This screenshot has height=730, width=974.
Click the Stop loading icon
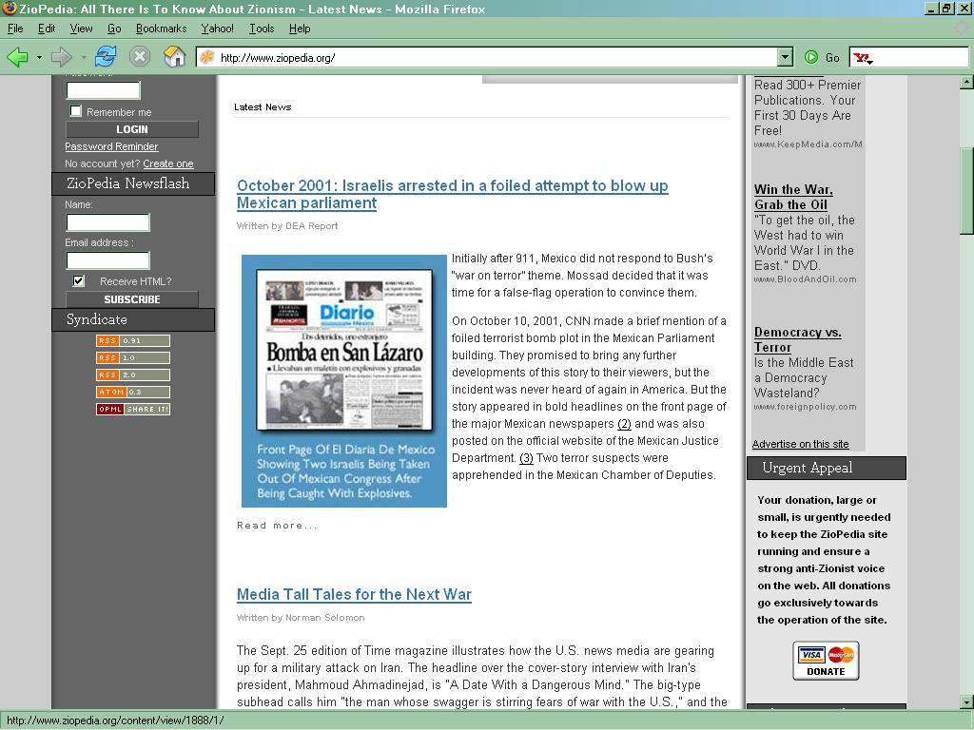[x=140, y=57]
